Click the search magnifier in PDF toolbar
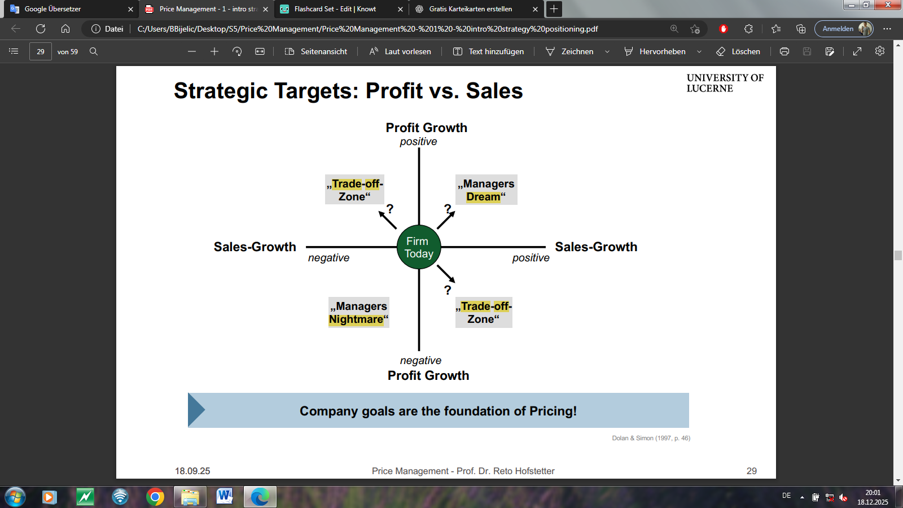 (x=94, y=51)
